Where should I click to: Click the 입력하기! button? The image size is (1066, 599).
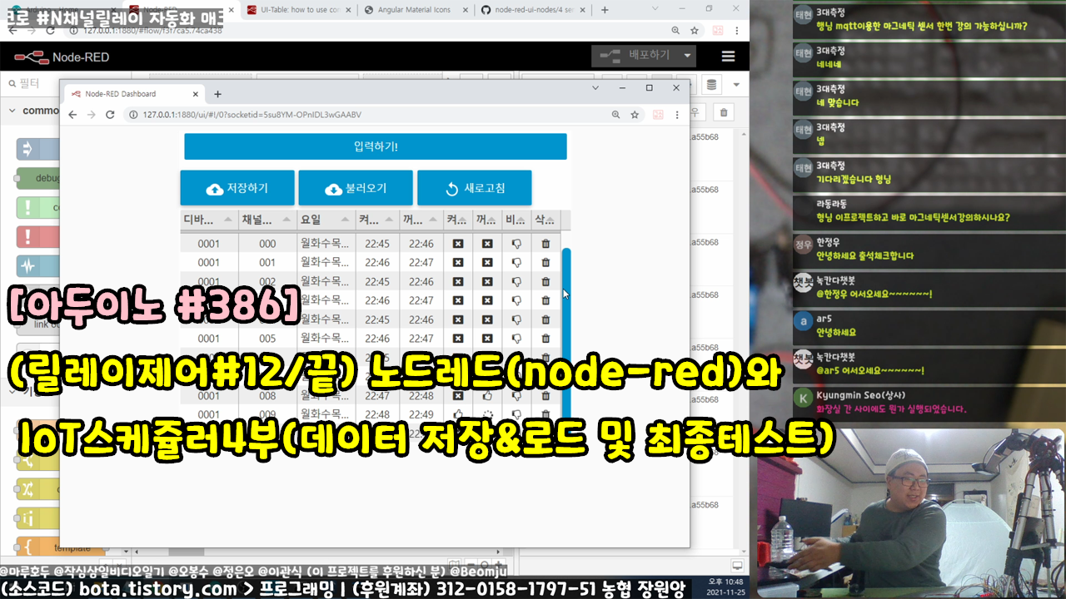(376, 146)
